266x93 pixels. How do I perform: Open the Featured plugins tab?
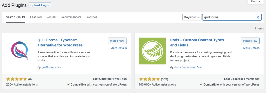point(36,17)
